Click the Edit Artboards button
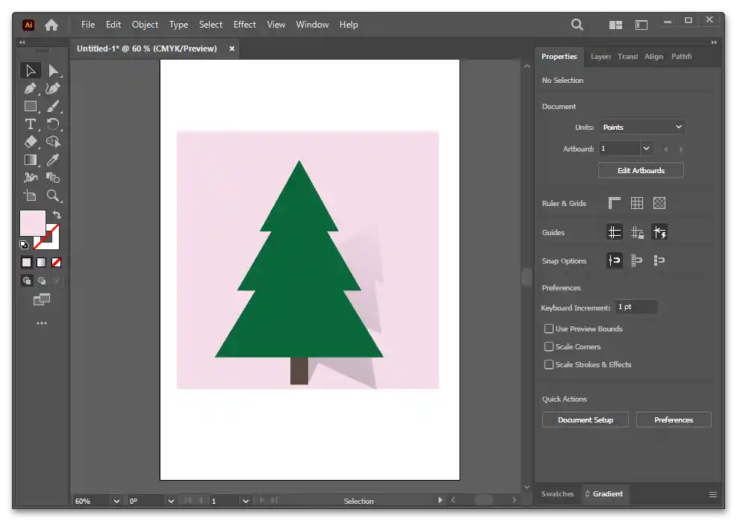737x521 pixels. click(x=641, y=170)
